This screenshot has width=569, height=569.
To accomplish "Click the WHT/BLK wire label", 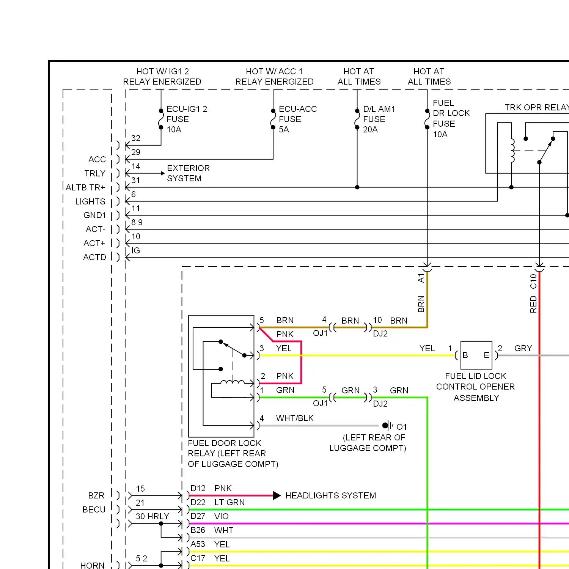I will [x=295, y=418].
